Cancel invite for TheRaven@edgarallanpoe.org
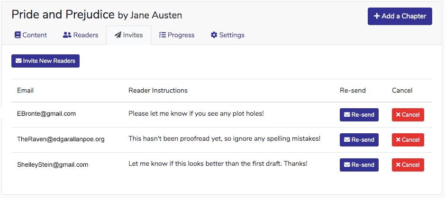Image resolution: width=445 pixels, height=198 pixels. point(408,140)
